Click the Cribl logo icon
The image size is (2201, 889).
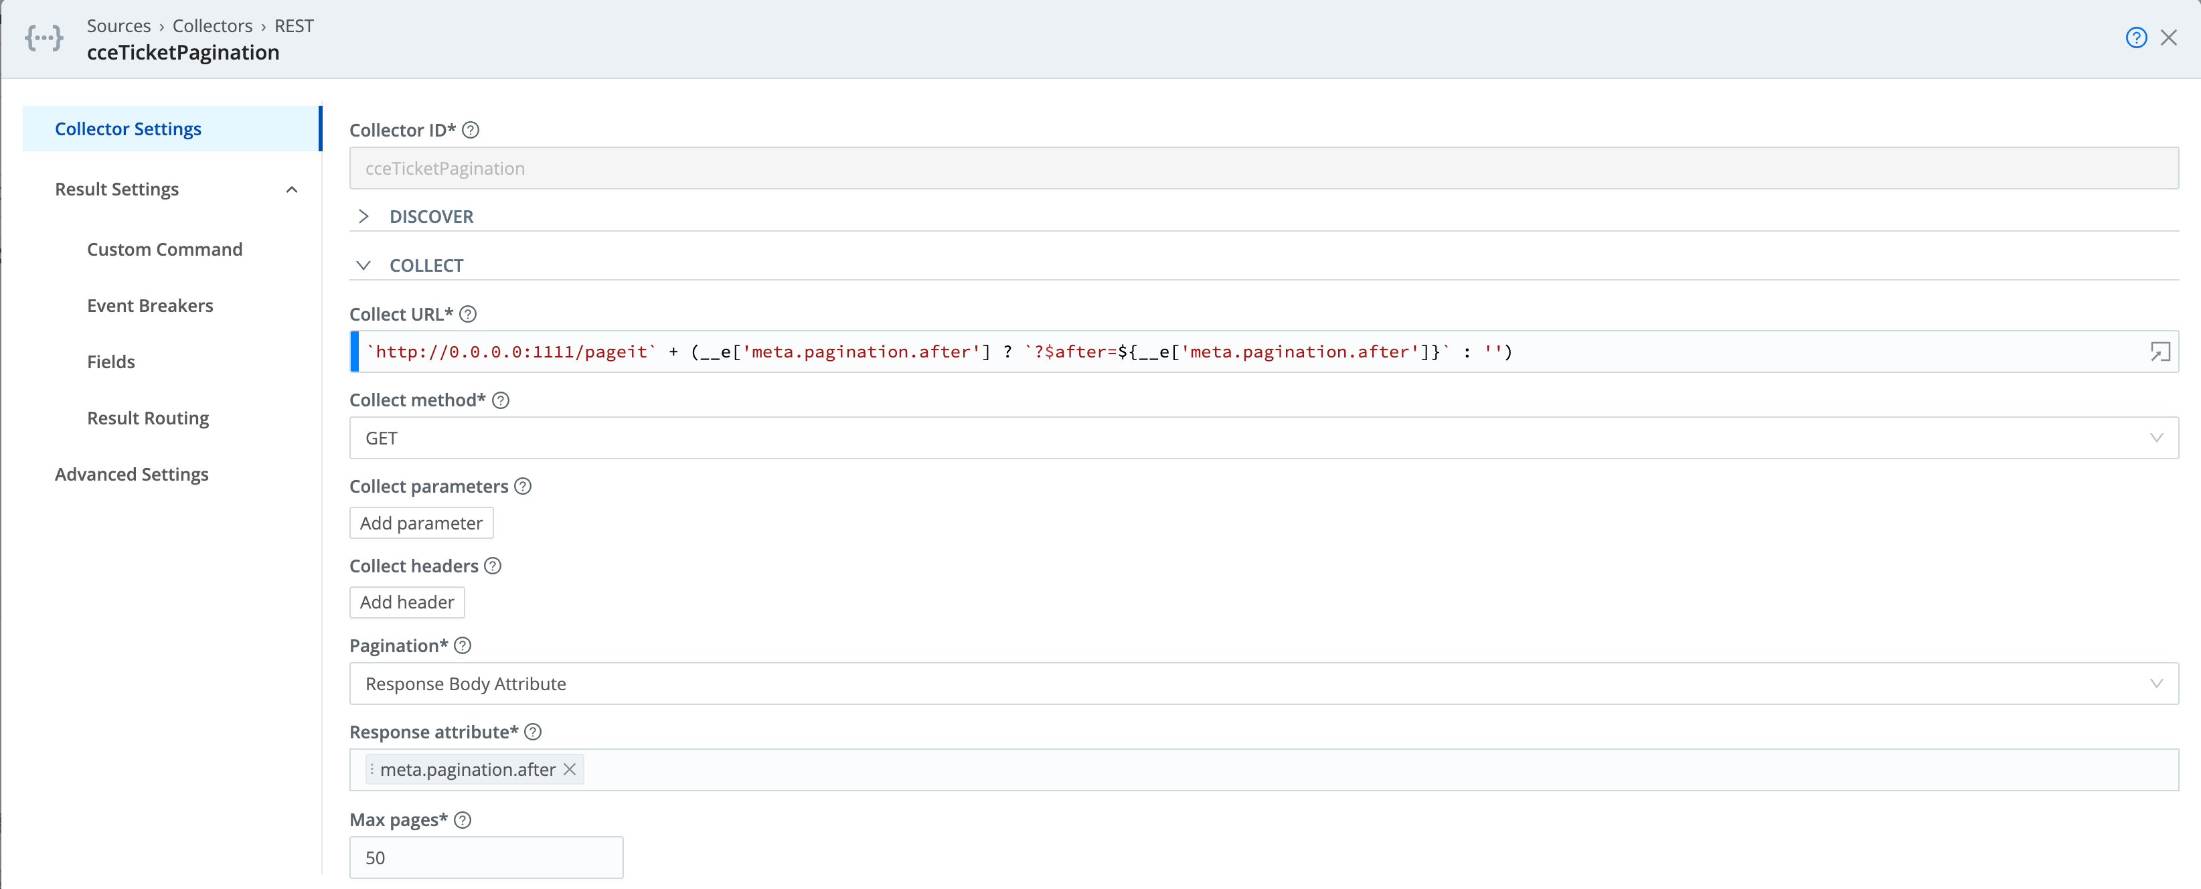tap(44, 37)
